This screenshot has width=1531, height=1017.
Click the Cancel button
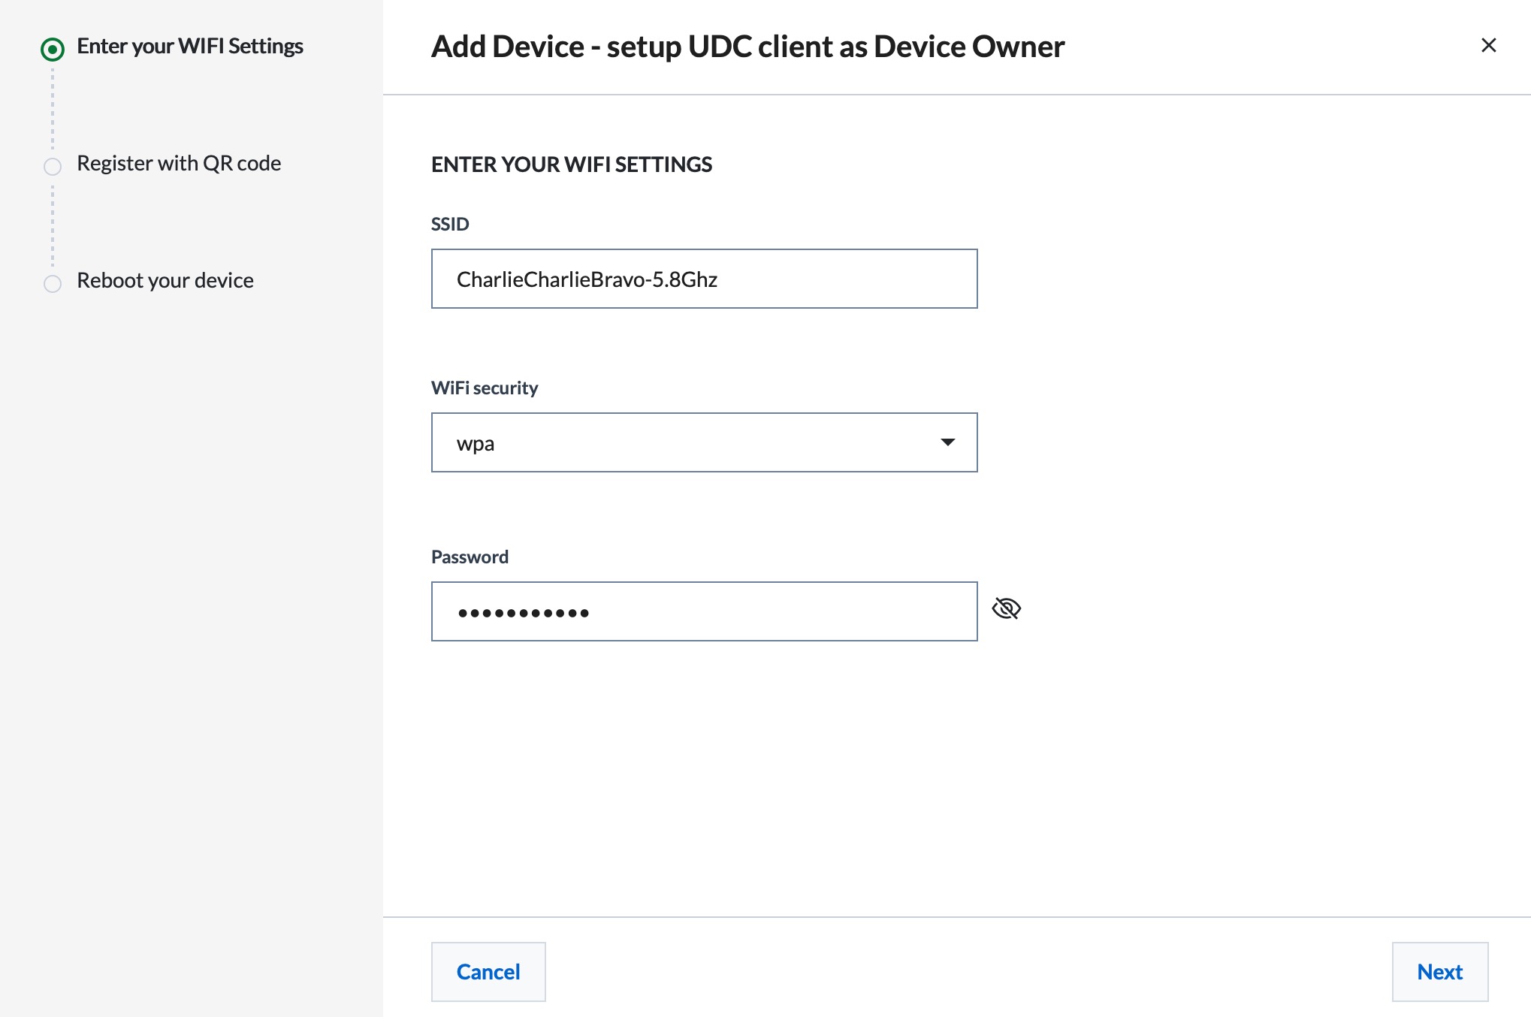(488, 971)
